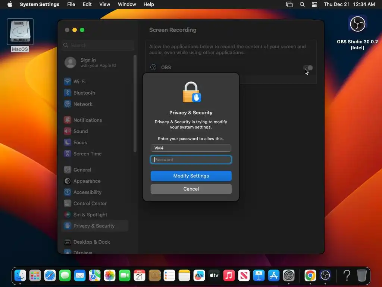Click the OBS app icon in Screen Recording list
Image resolution: width=382 pixels, height=287 pixels.
tap(153, 67)
